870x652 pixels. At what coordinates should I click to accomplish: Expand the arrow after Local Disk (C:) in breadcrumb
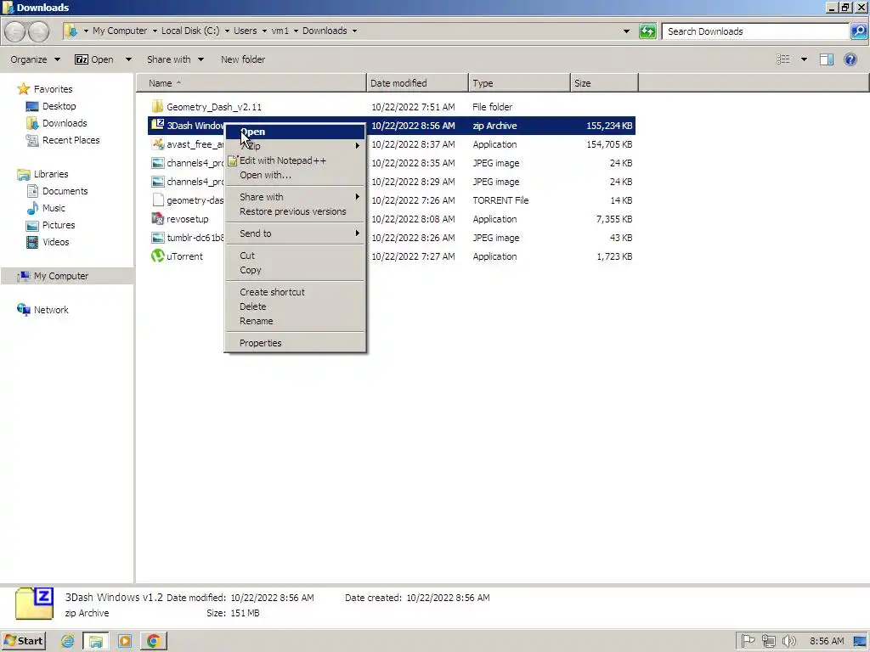point(227,31)
